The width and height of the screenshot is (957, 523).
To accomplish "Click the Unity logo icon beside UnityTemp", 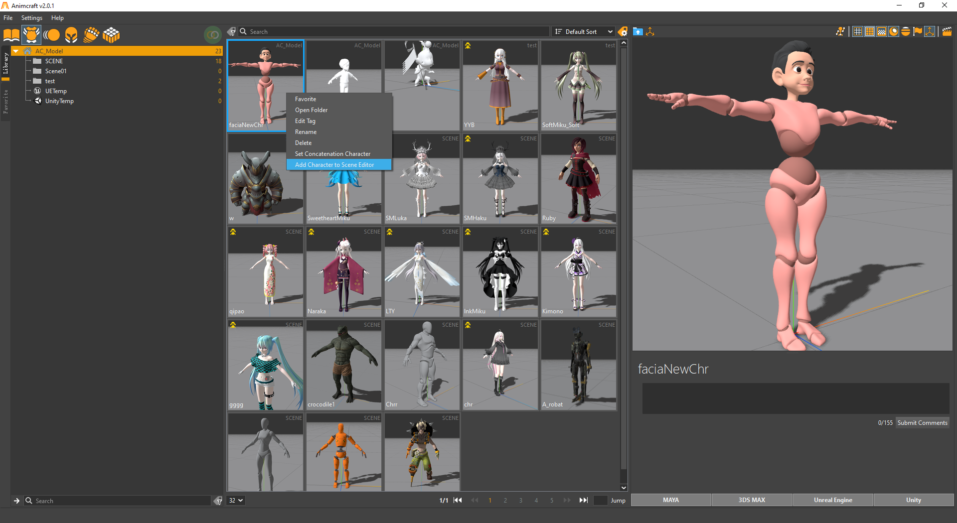I will [37, 101].
